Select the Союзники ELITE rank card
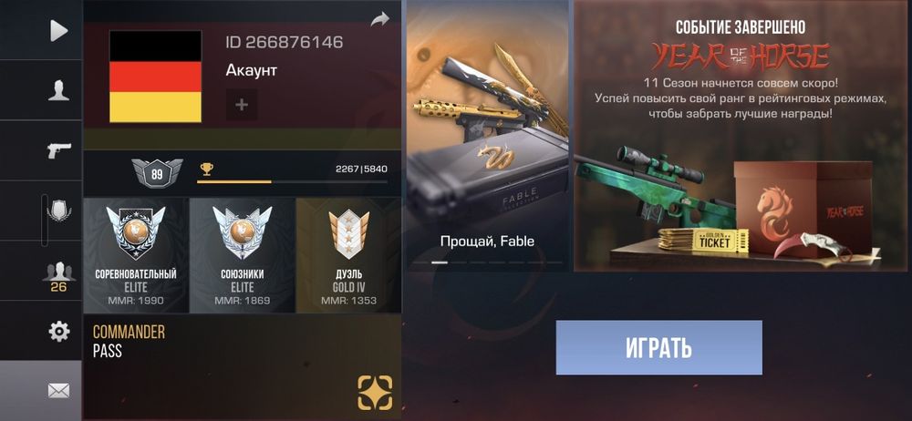Image resolution: width=912 pixels, height=421 pixels. [x=243, y=255]
